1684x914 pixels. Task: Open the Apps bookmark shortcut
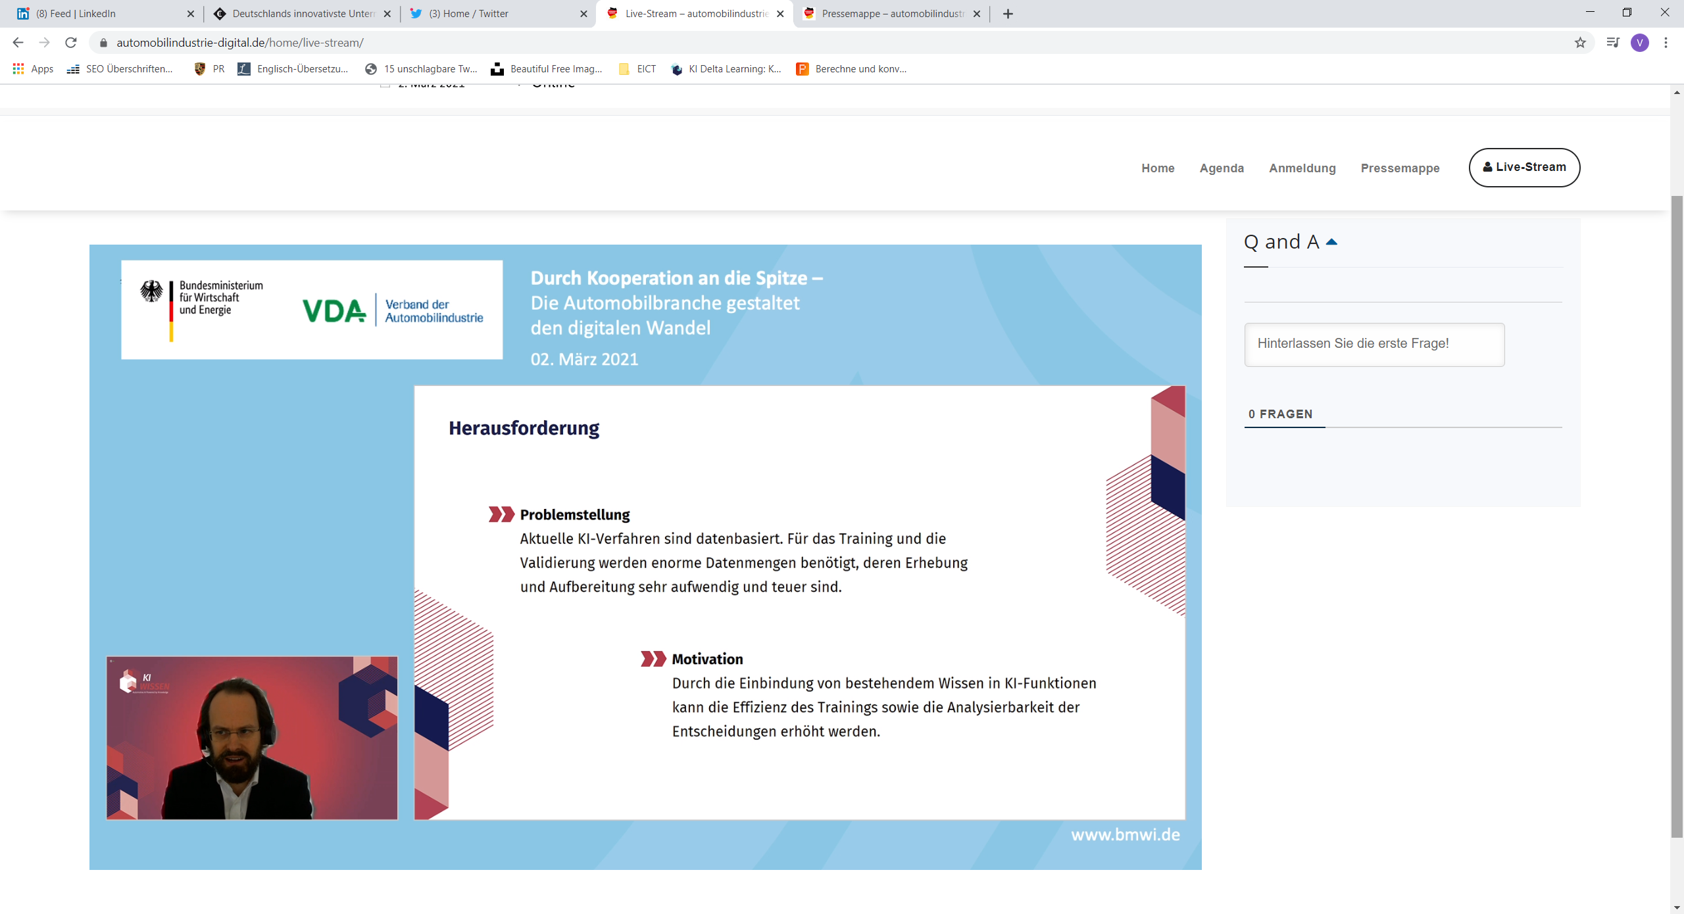[33, 69]
